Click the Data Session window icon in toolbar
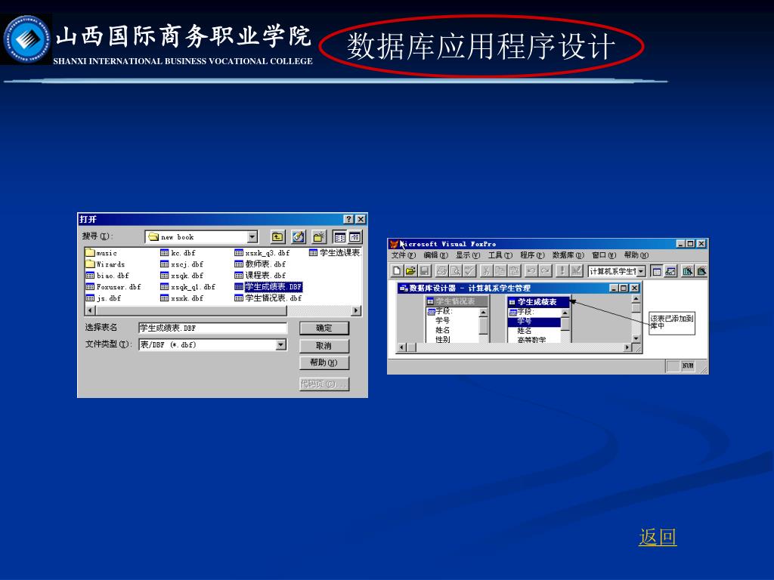774x580 pixels. point(670,271)
